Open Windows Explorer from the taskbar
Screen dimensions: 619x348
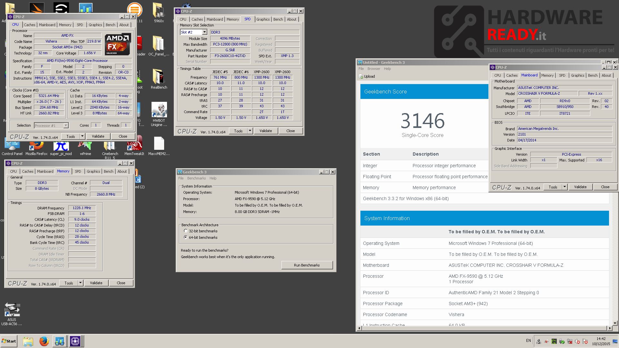point(28,341)
